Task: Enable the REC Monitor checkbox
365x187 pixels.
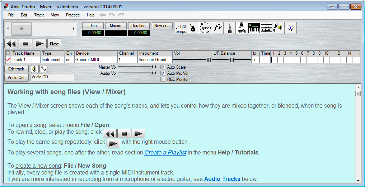Action: pos(163,79)
